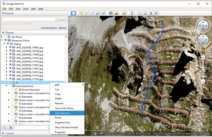The width and height of the screenshot is (212, 137).
Task: Open the search History link
Action: pos(62,28)
